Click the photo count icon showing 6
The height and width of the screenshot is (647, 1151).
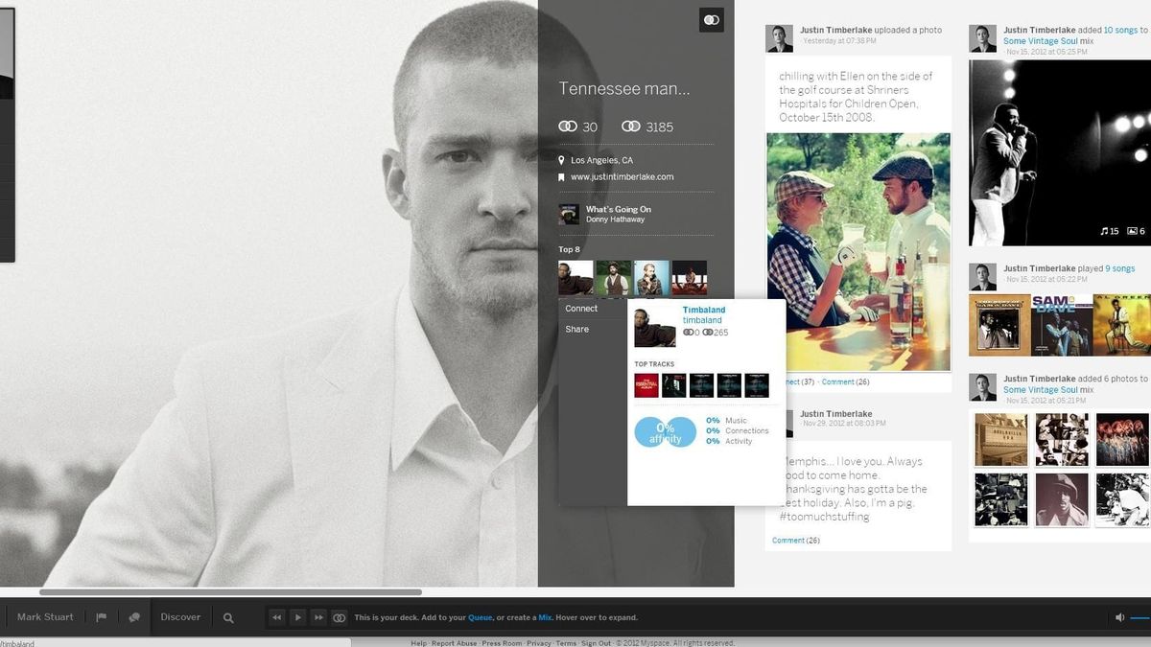(x=1132, y=231)
